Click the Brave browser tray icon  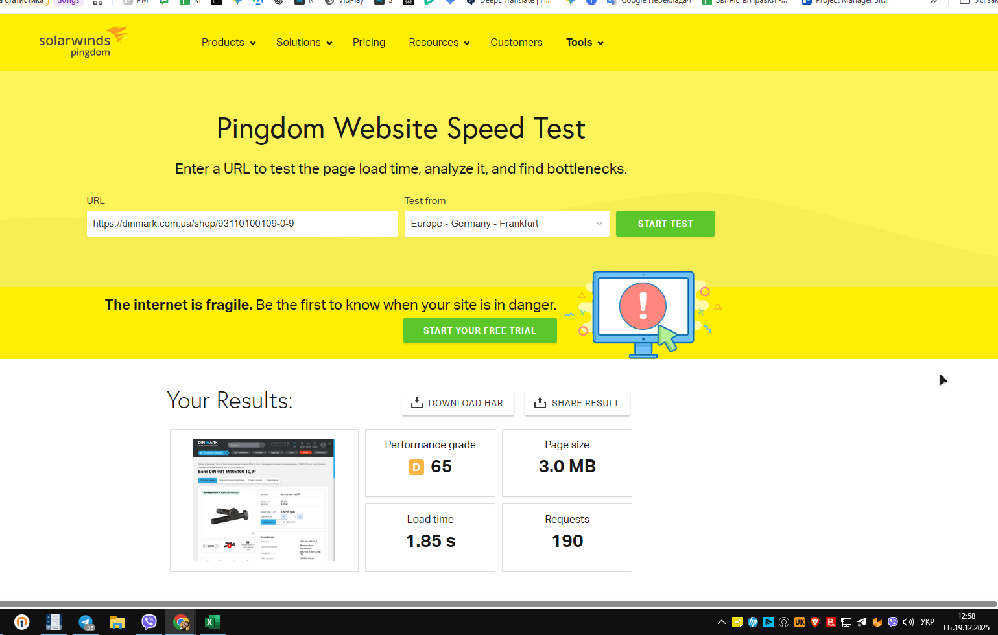[815, 622]
